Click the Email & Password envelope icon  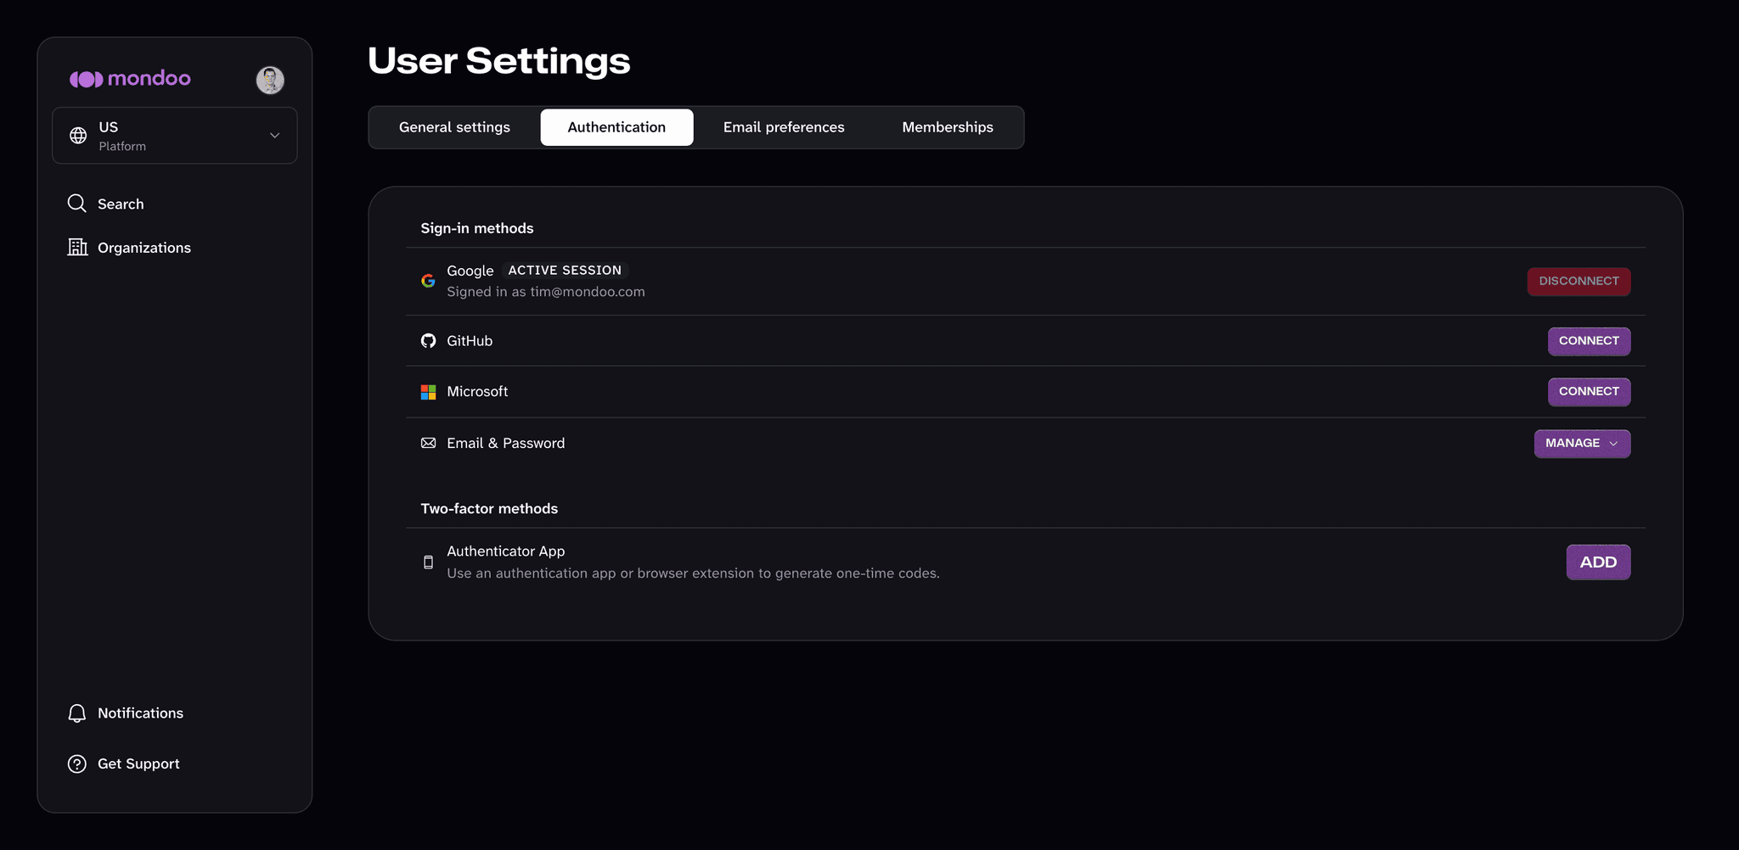pos(428,443)
